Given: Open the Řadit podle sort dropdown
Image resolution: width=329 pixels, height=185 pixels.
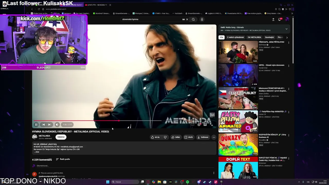Looking at the screenshot, I should pyautogui.click(x=63, y=159).
